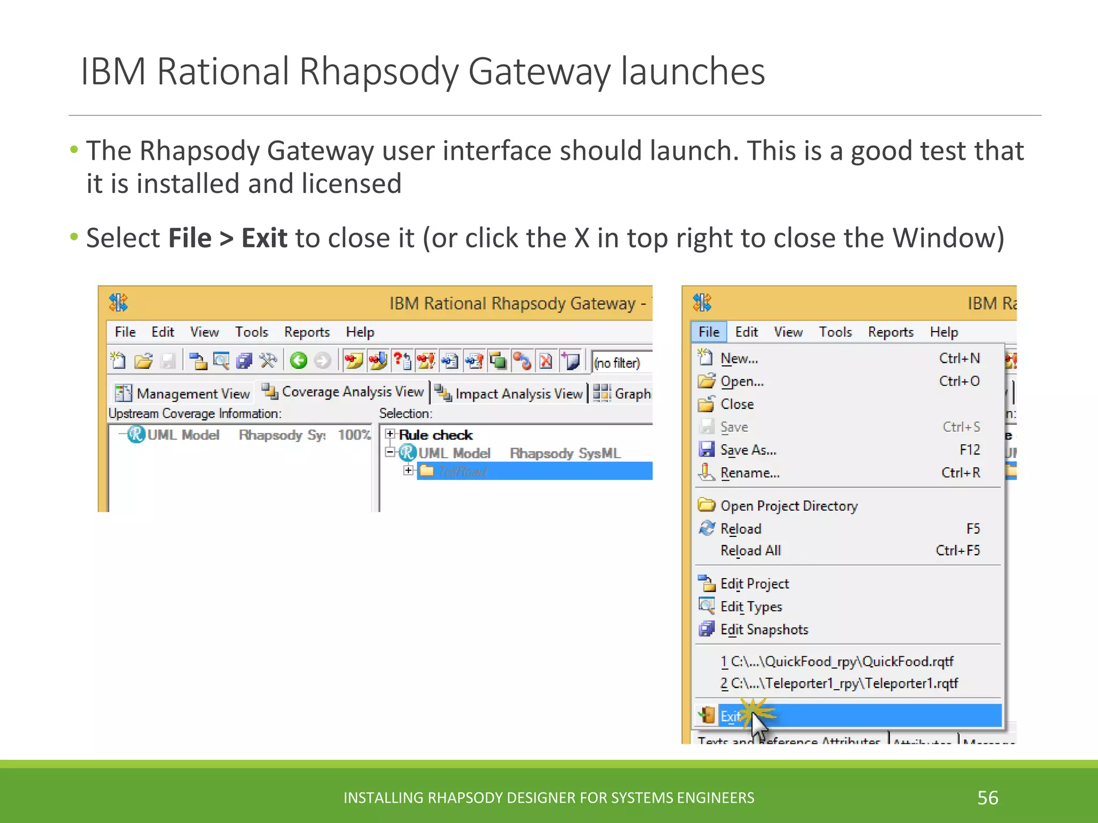Image resolution: width=1098 pixels, height=823 pixels.
Task: Click the yellow note with blue down arrow icon
Action: pyautogui.click(x=378, y=361)
